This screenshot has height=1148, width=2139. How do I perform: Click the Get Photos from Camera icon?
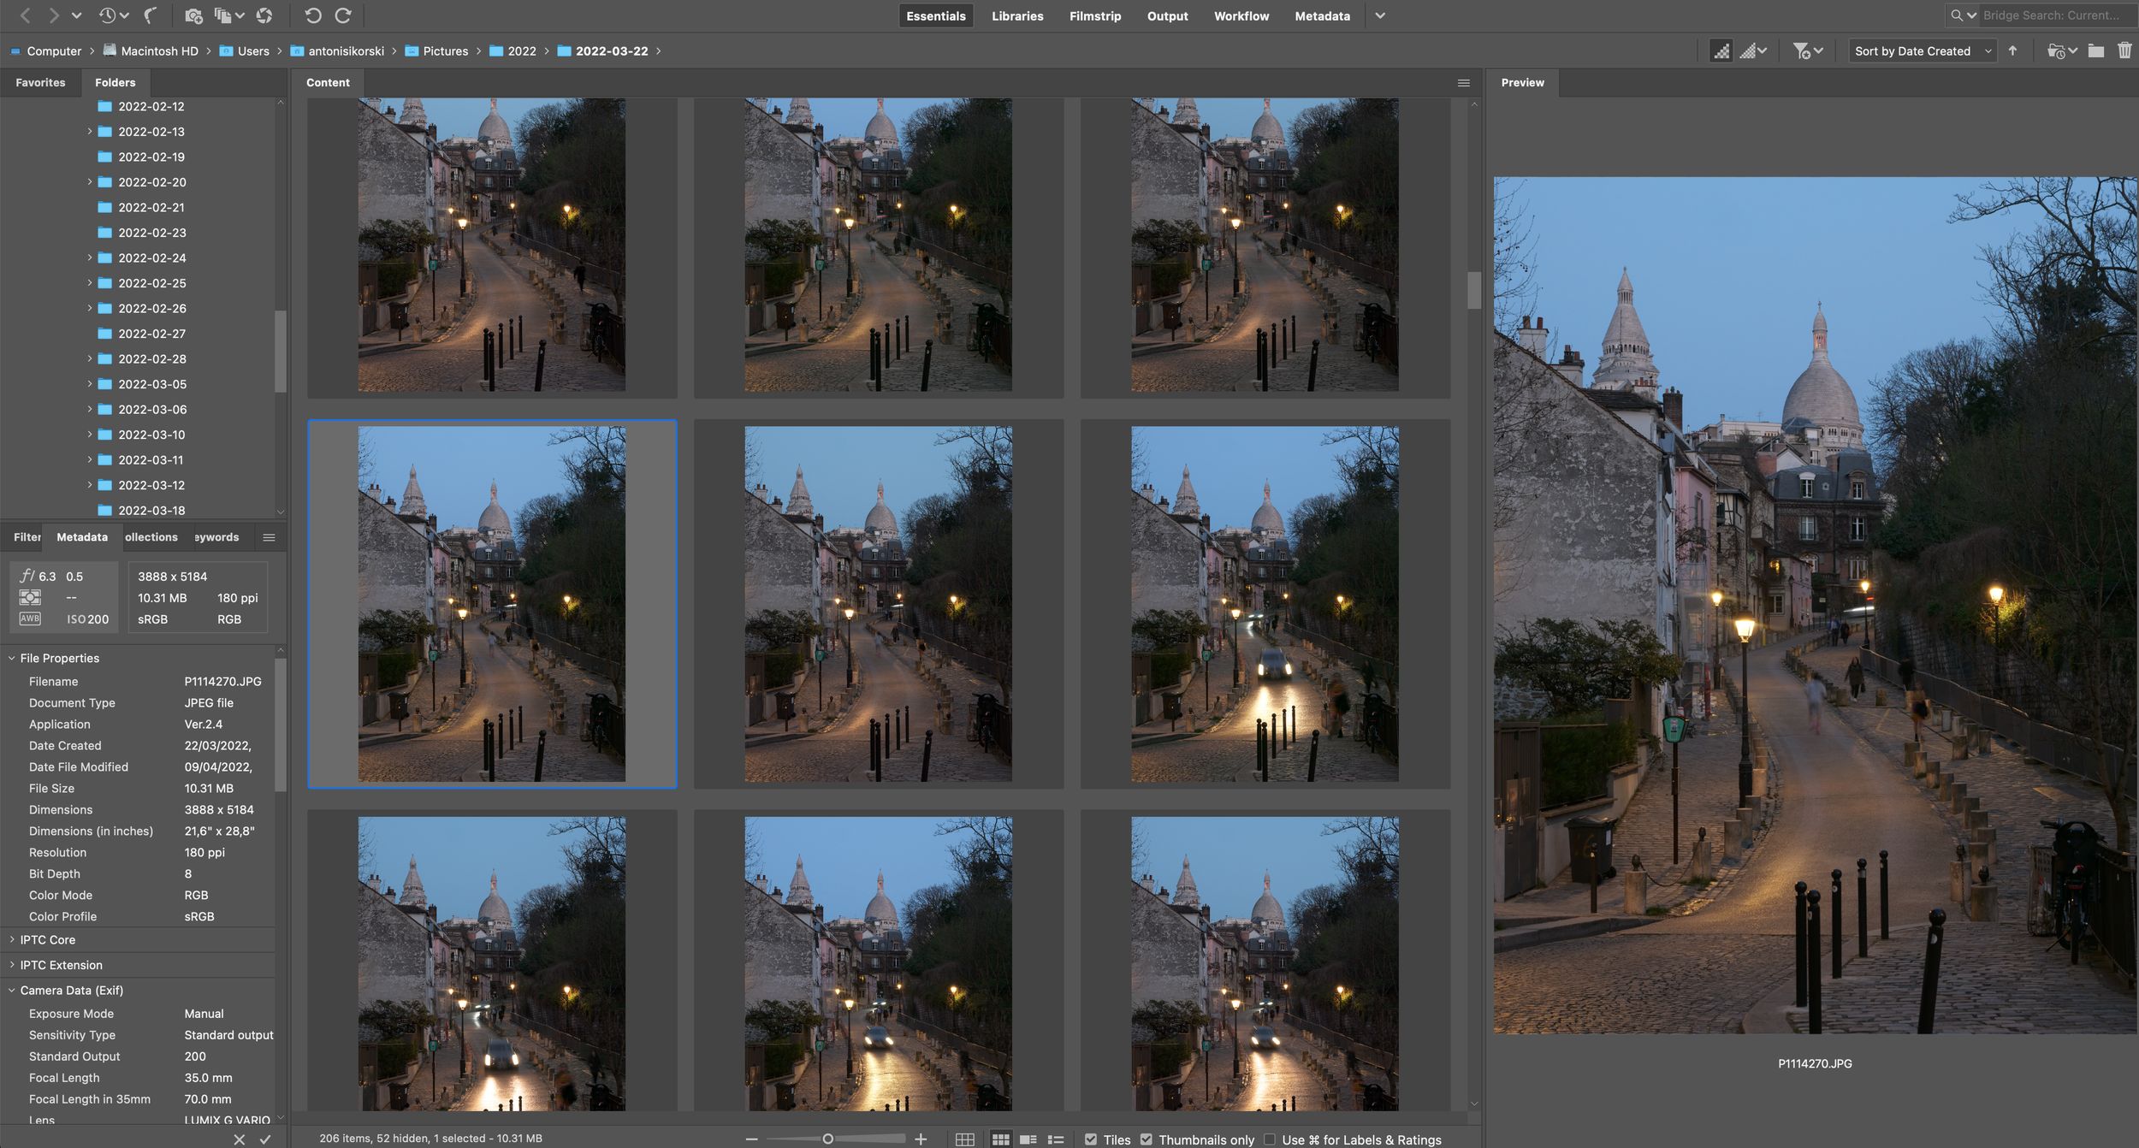pyautogui.click(x=193, y=15)
